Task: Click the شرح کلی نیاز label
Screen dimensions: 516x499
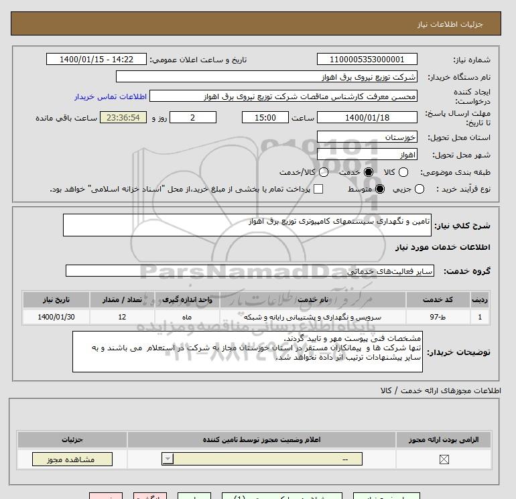Action: [462, 226]
